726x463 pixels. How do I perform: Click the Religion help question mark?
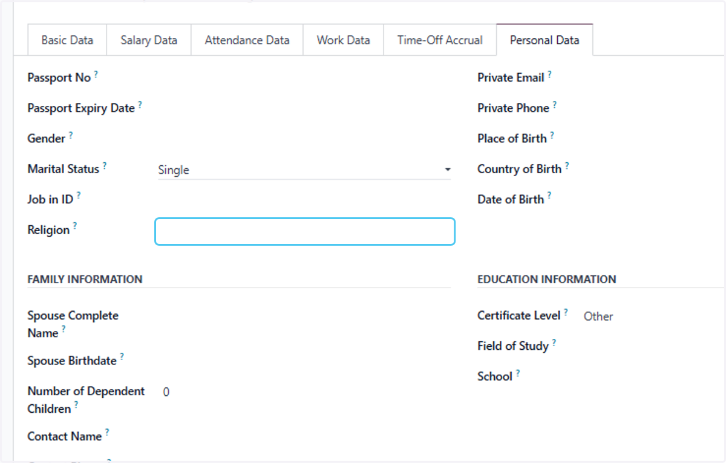point(74,226)
